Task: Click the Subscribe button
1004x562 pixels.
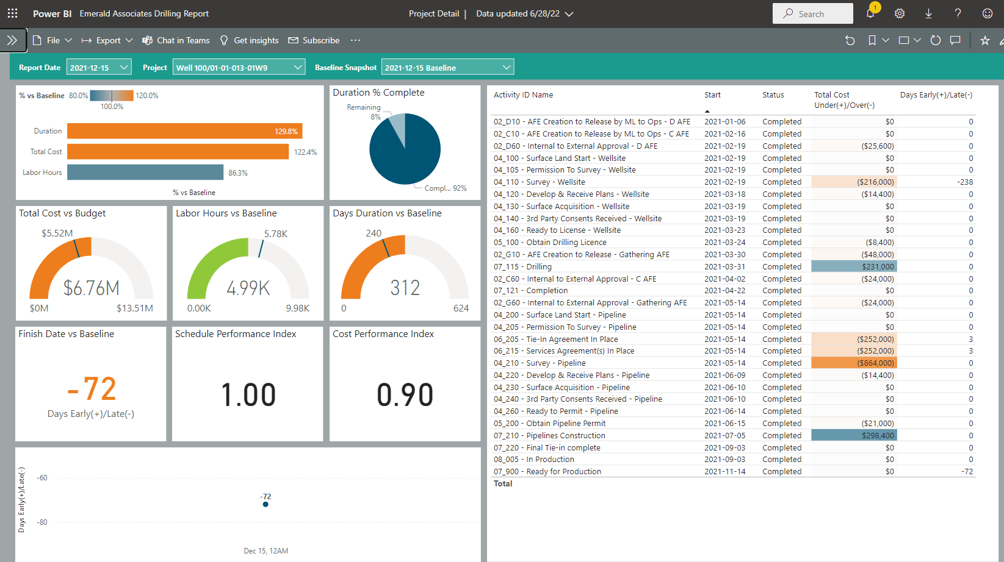Action: coord(314,40)
